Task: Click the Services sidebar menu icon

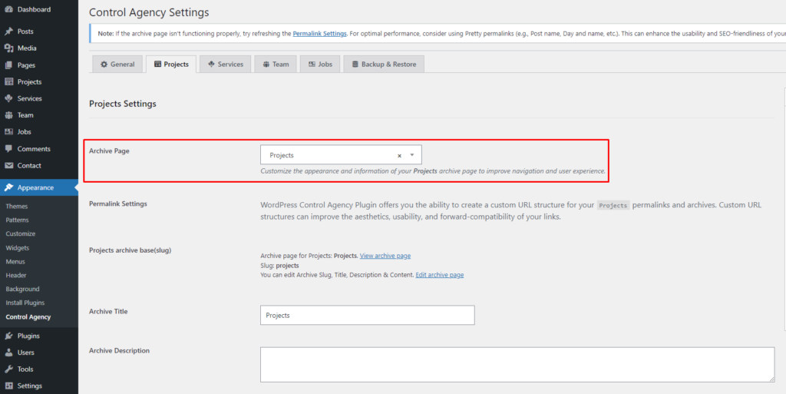Action: pyautogui.click(x=8, y=98)
